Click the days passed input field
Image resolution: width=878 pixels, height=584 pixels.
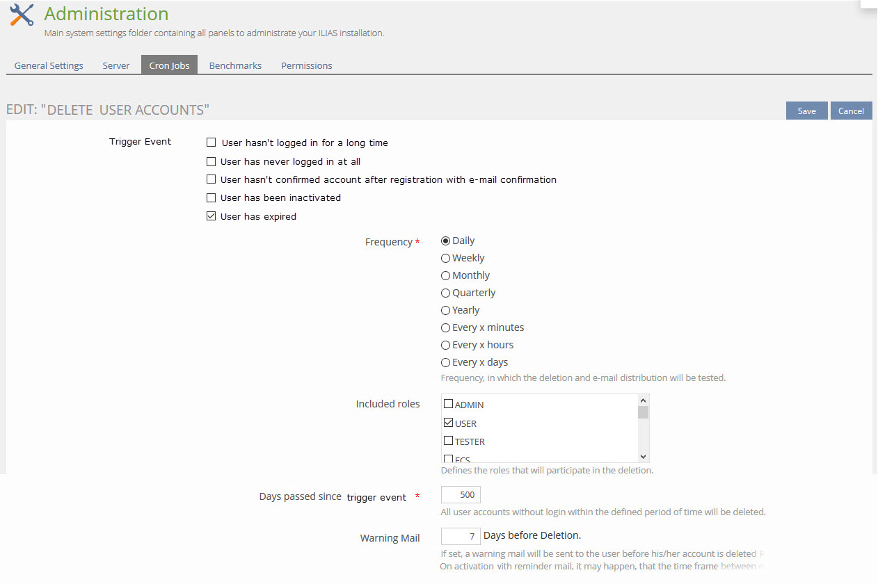click(461, 495)
